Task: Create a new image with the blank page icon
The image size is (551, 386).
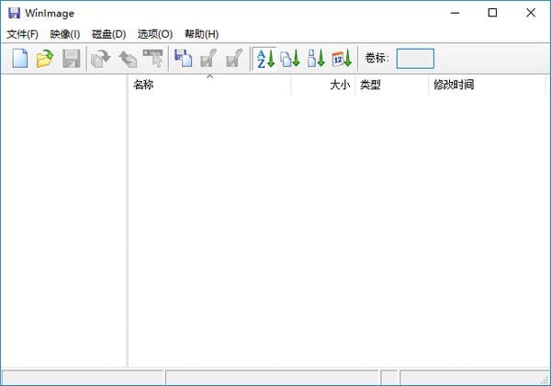Action: [x=20, y=58]
